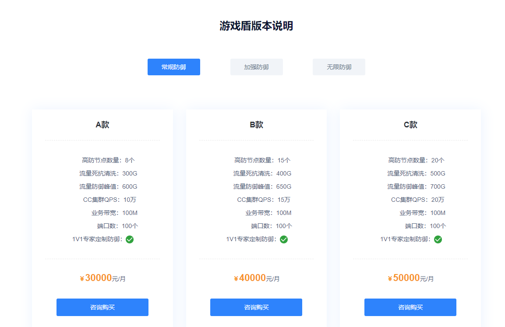Click 流量防御峰值：600G text
Viewport: 505px width, 327px height.
(x=108, y=186)
